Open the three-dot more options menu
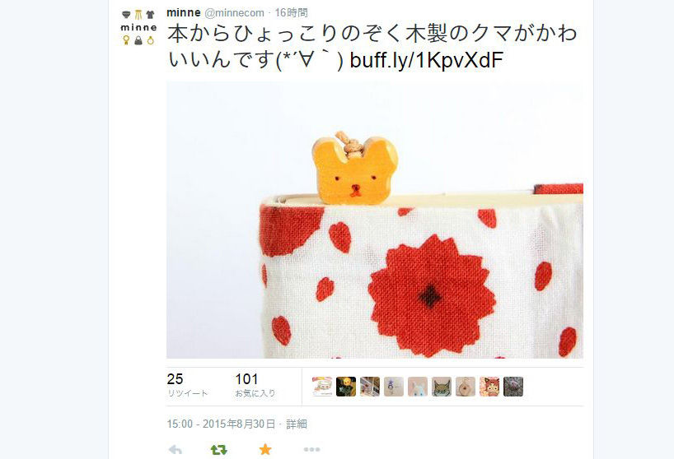 click(x=311, y=450)
